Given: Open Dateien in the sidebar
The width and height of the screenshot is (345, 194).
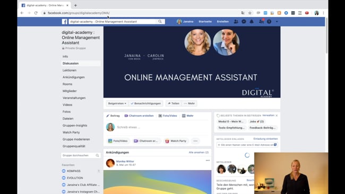Looking at the screenshot, I should [x=68, y=118].
